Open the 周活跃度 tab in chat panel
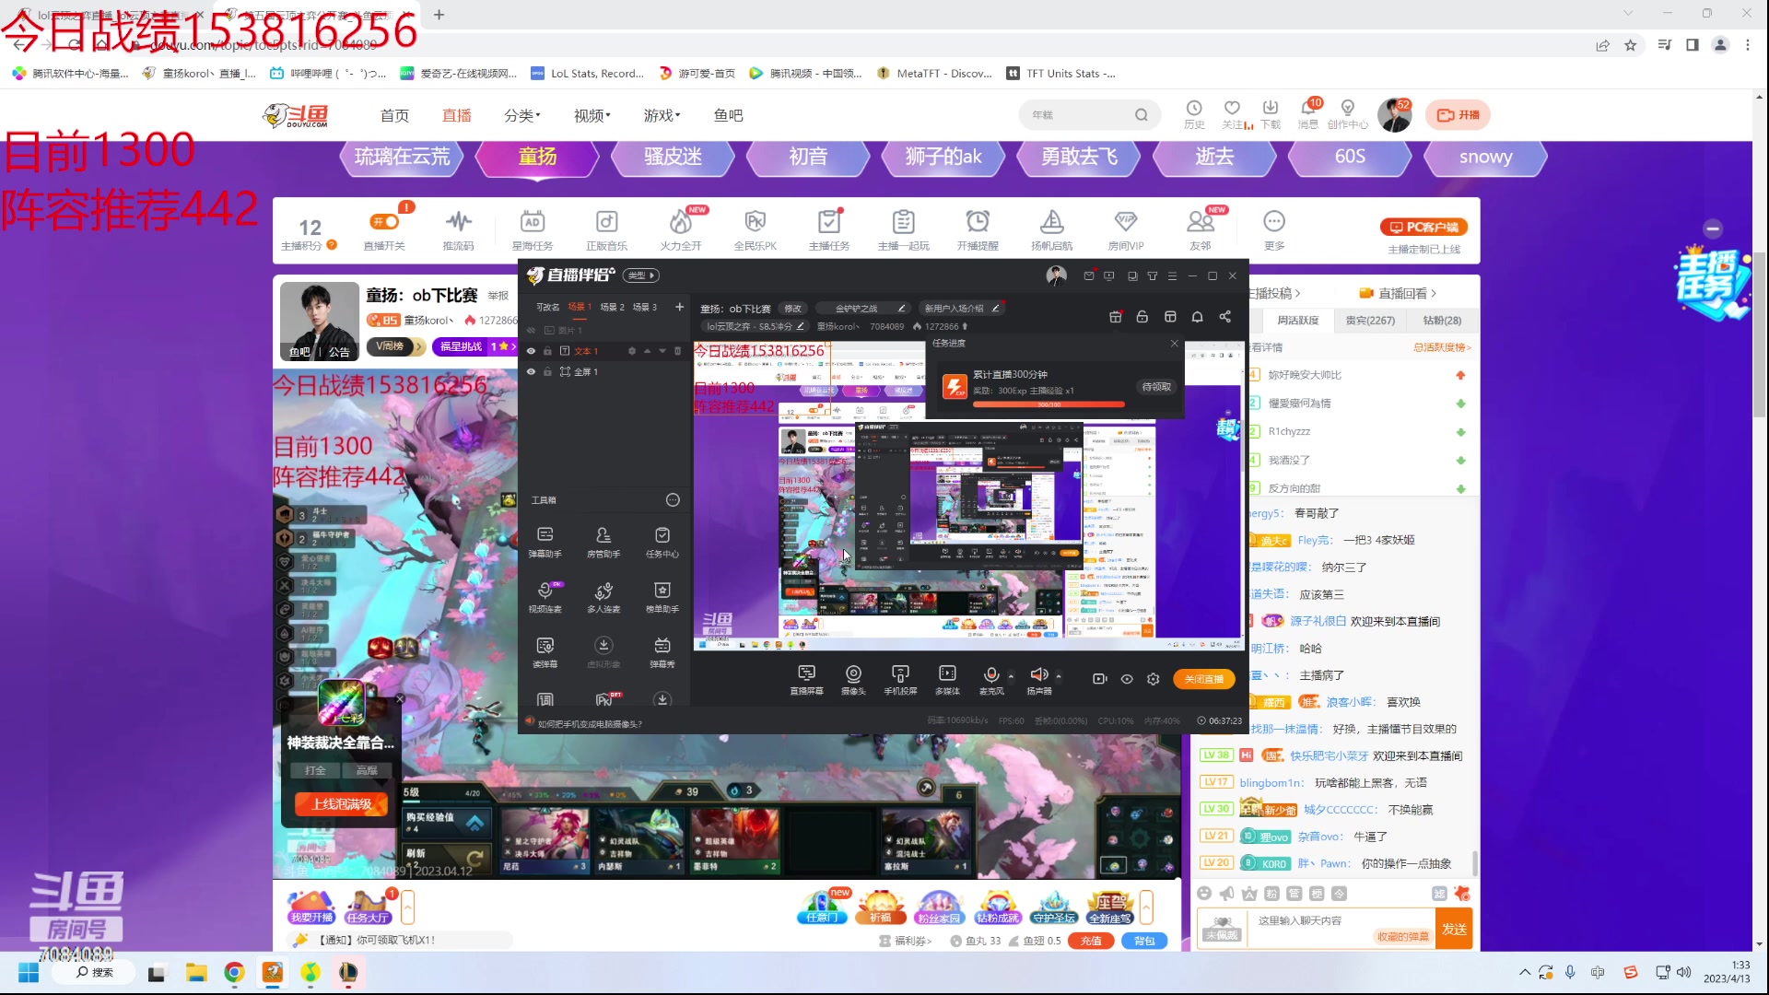The image size is (1769, 995). coord(1298,321)
